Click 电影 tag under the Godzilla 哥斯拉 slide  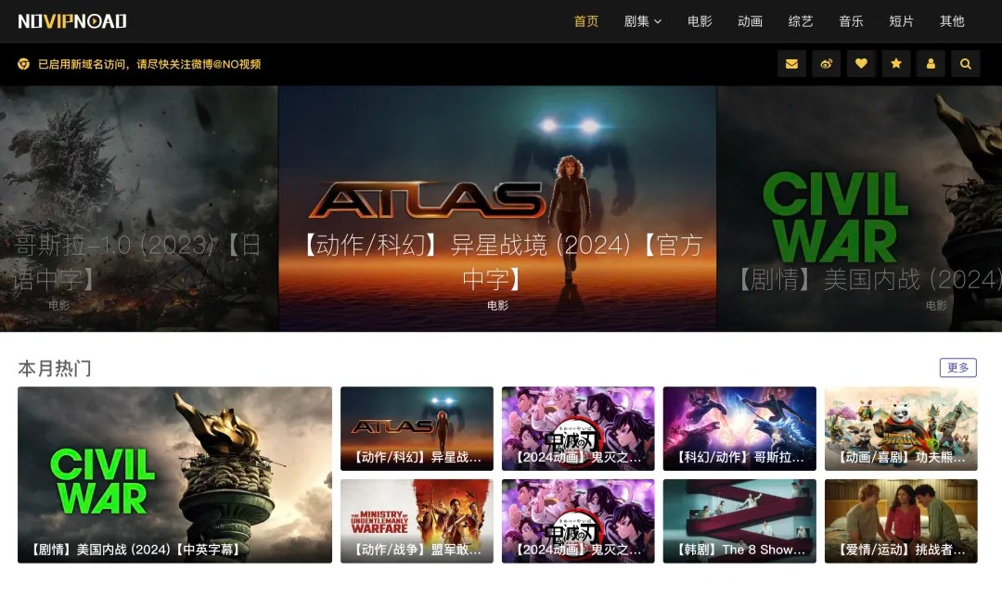[58, 306]
